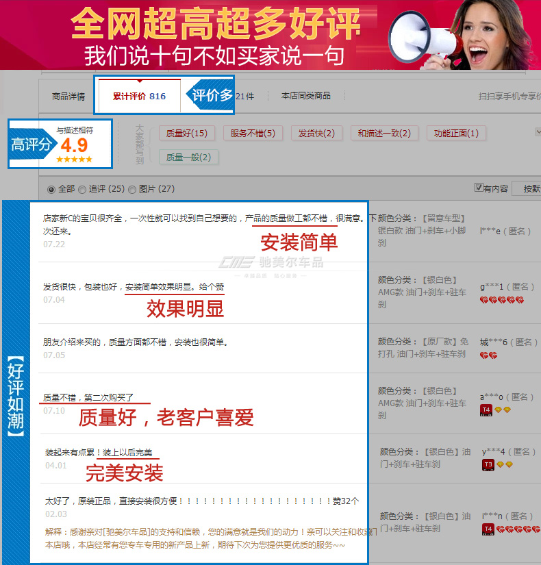Select the 全部 radio button

(51, 189)
